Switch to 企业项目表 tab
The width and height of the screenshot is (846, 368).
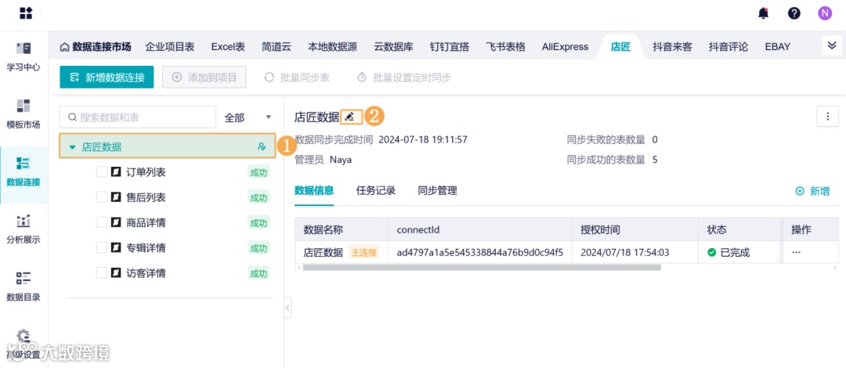(170, 47)
